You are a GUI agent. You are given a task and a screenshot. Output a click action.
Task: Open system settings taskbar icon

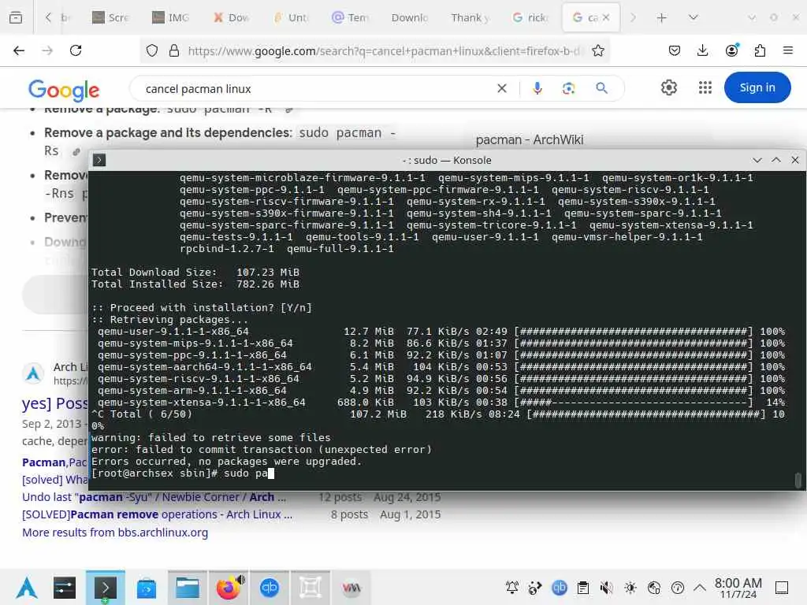pyautogui.click(x=65, y=588)
